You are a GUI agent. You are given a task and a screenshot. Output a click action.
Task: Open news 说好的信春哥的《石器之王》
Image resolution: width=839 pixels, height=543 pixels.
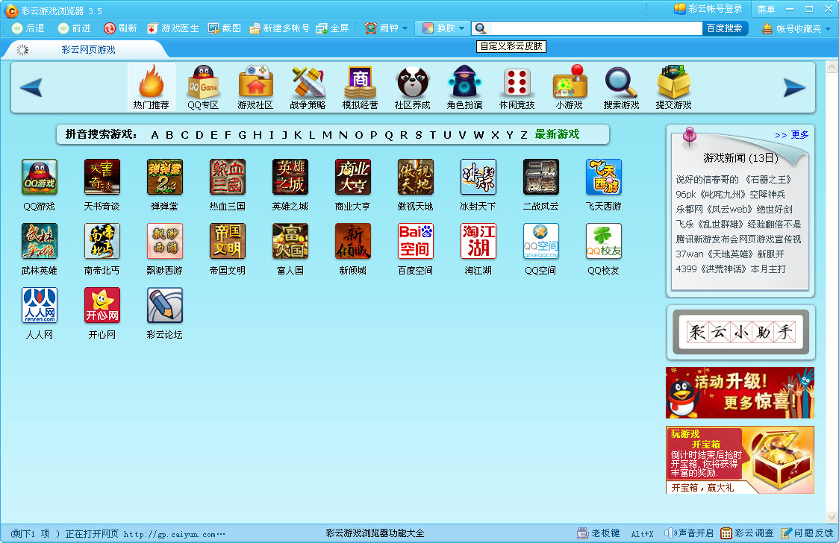pyautogui.click(x=734, y=180)
